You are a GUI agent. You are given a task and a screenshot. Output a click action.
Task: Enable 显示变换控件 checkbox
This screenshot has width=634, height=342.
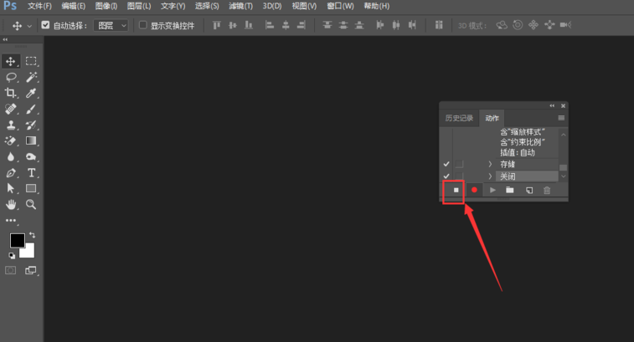(142, 25)
